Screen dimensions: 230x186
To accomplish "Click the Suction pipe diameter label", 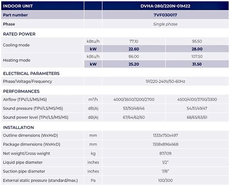I will pos(24,171).
